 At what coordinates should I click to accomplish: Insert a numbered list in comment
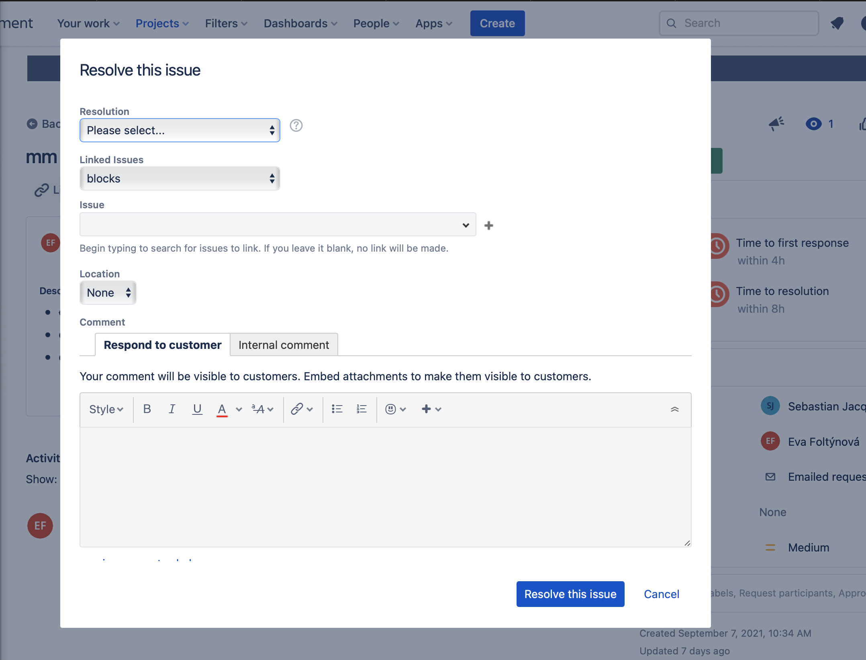pyautogui.click(x=362, y=409)
